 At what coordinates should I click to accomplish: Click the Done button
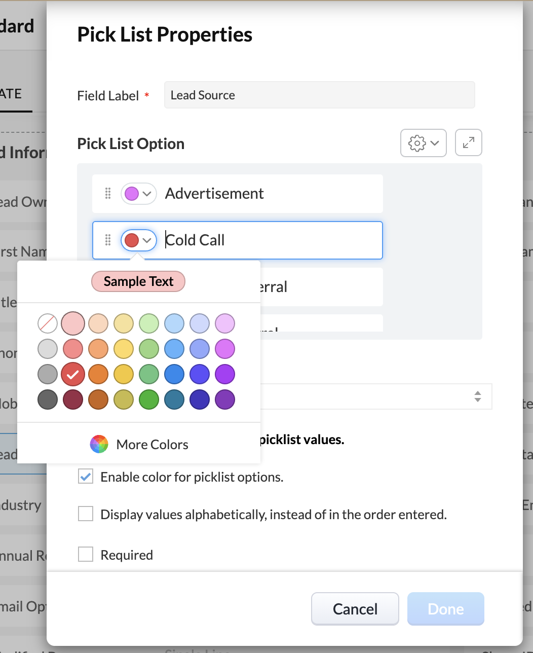coord(446,608)
